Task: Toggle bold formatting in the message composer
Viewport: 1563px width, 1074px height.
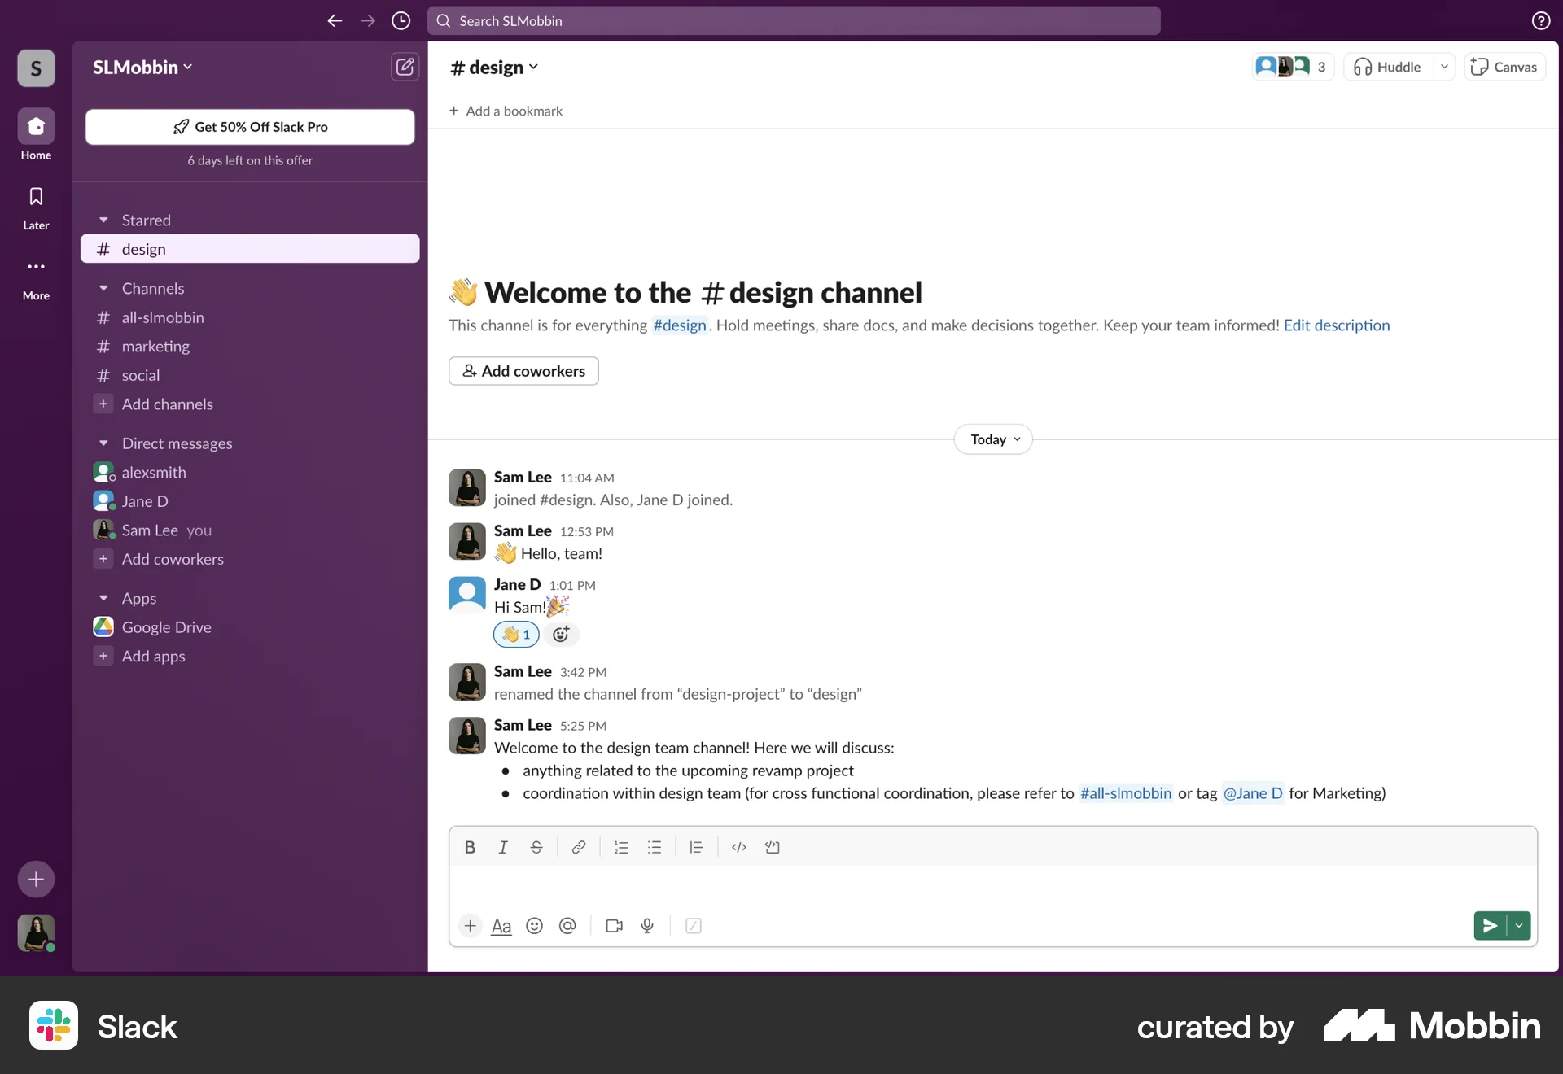Action: (x=470, y=847)
